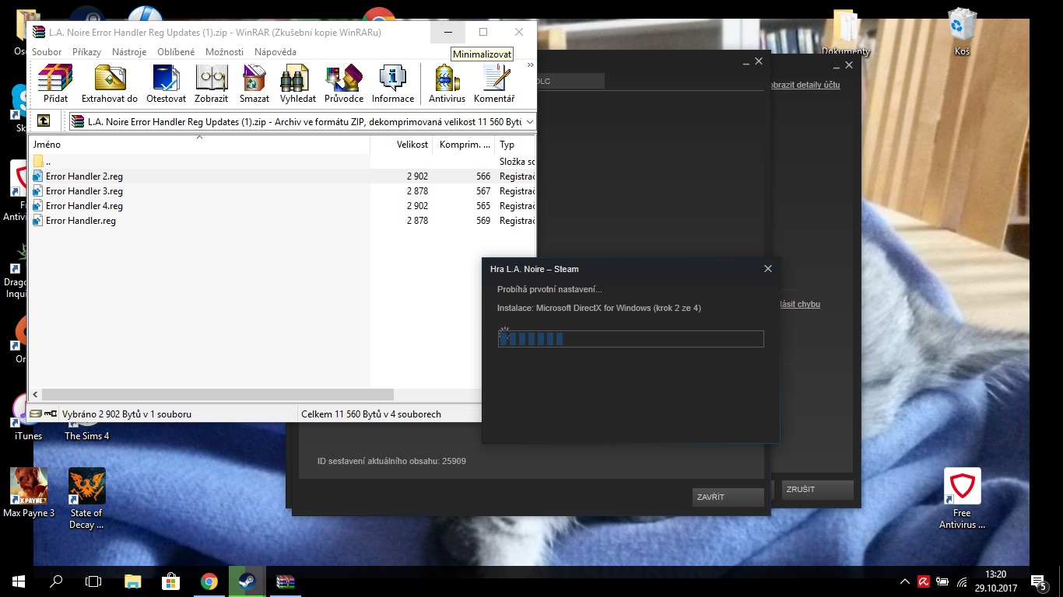Open the Nápověda menu

click(x=275, y=52)
